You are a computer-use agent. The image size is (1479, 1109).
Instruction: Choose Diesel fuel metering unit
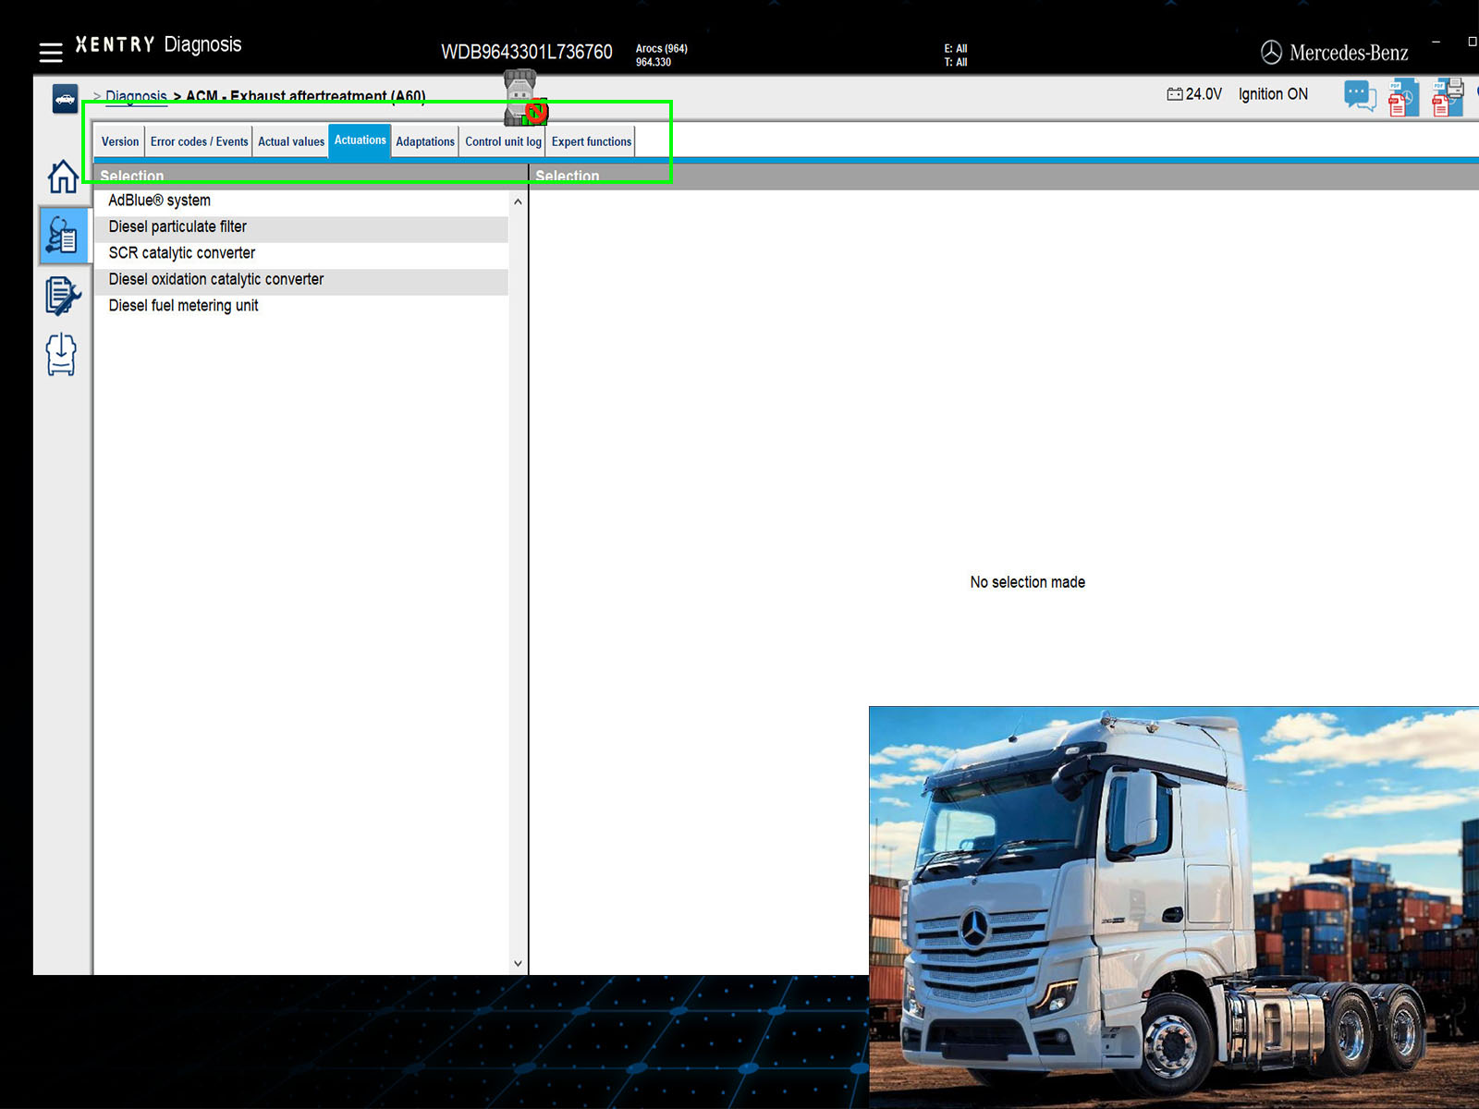pos(183,306)
